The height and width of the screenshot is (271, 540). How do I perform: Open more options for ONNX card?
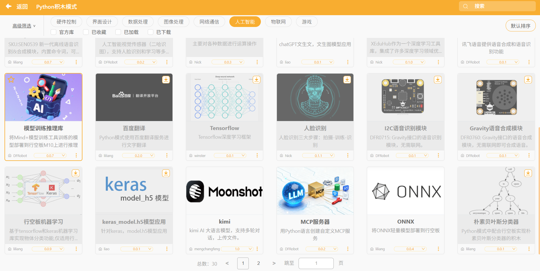click(438, 249)
